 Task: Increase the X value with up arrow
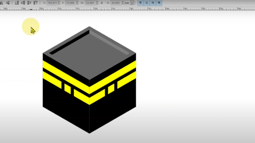(59, 2)
